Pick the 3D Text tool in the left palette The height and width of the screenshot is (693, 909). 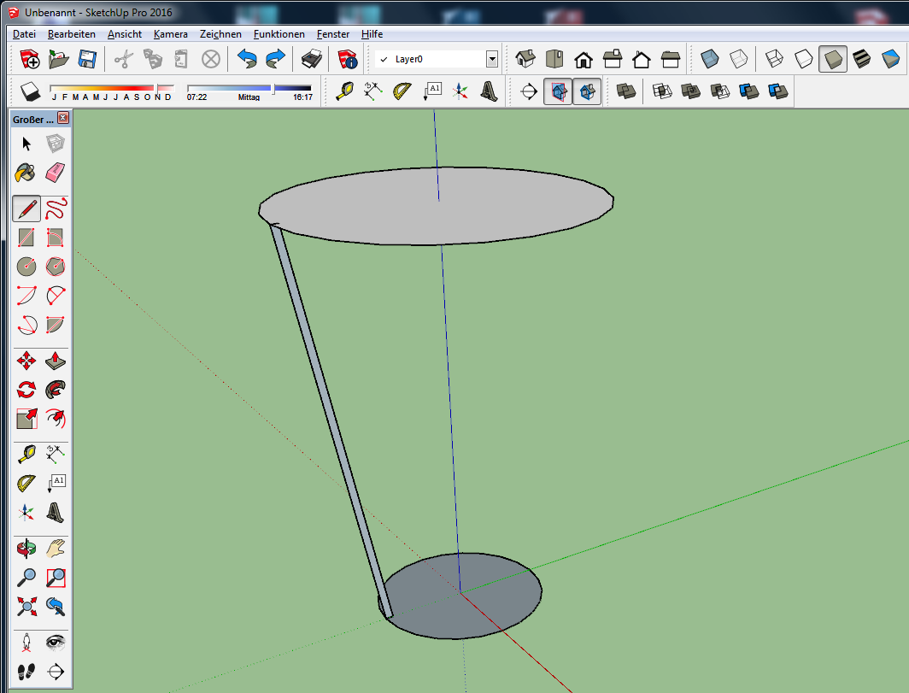56,513
